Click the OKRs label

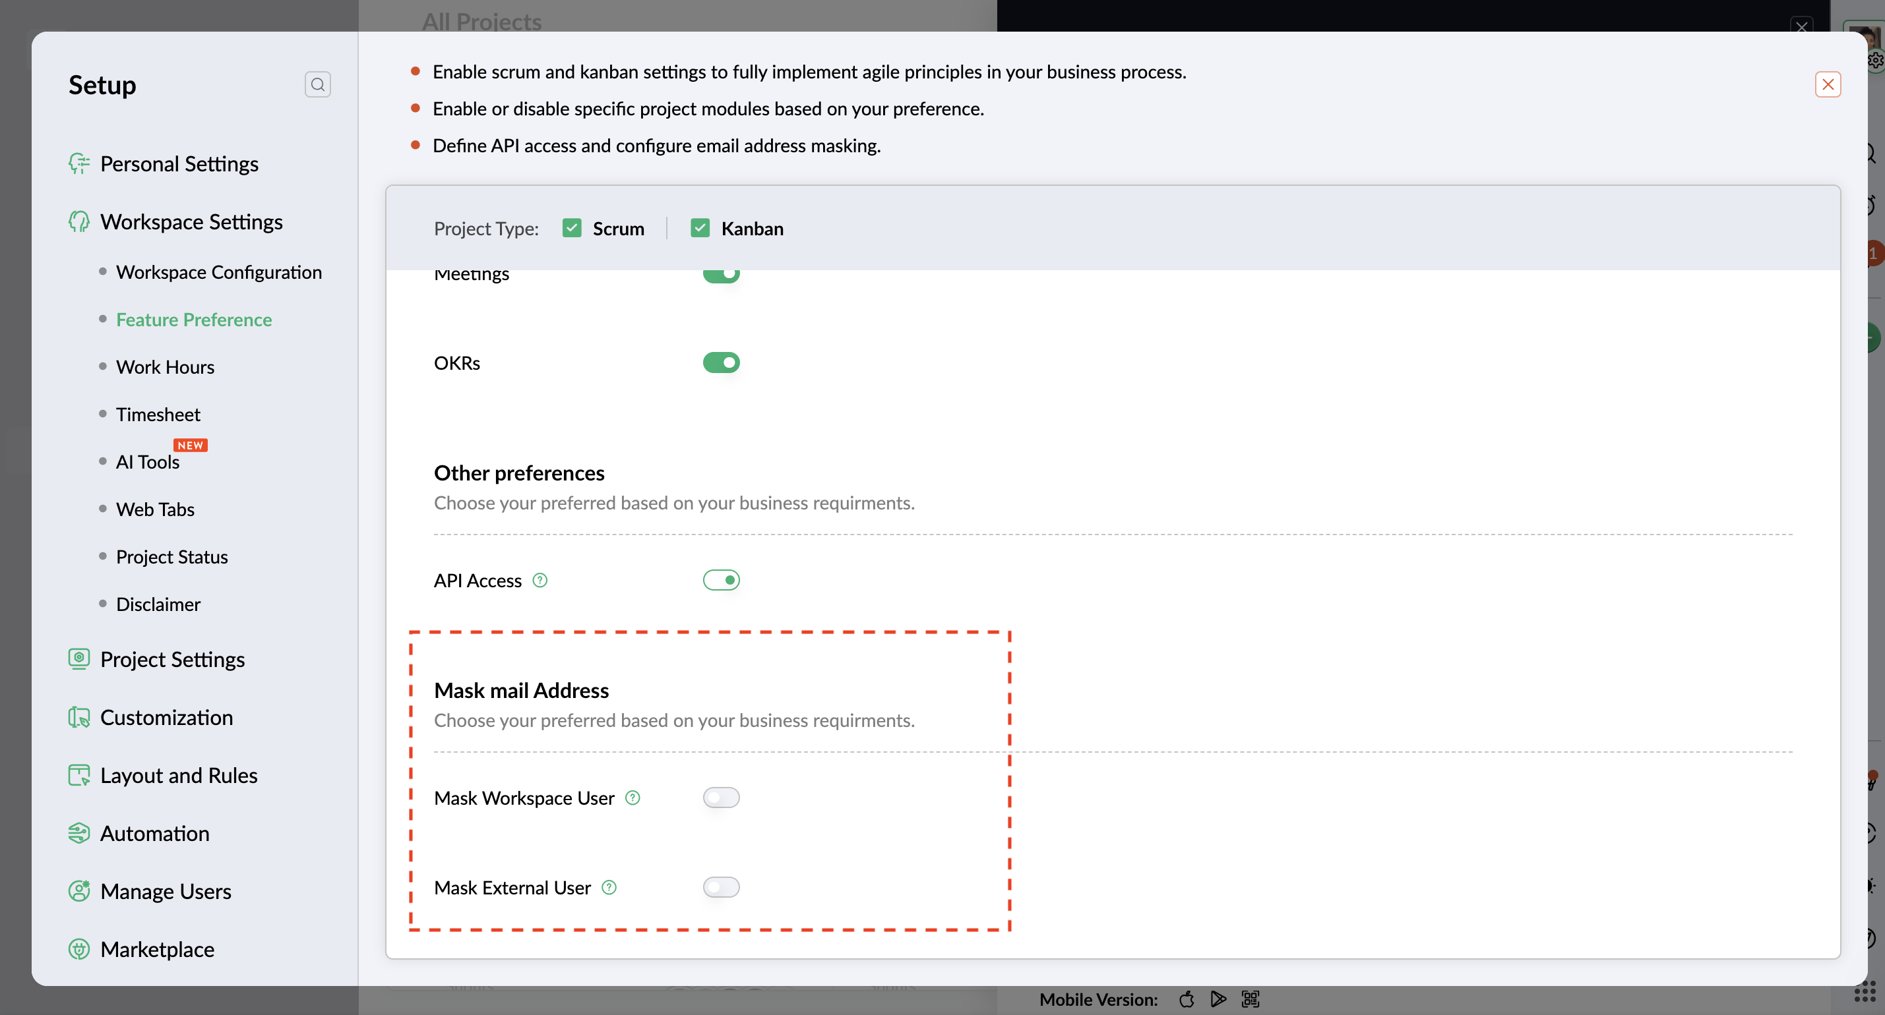[457, 362]
